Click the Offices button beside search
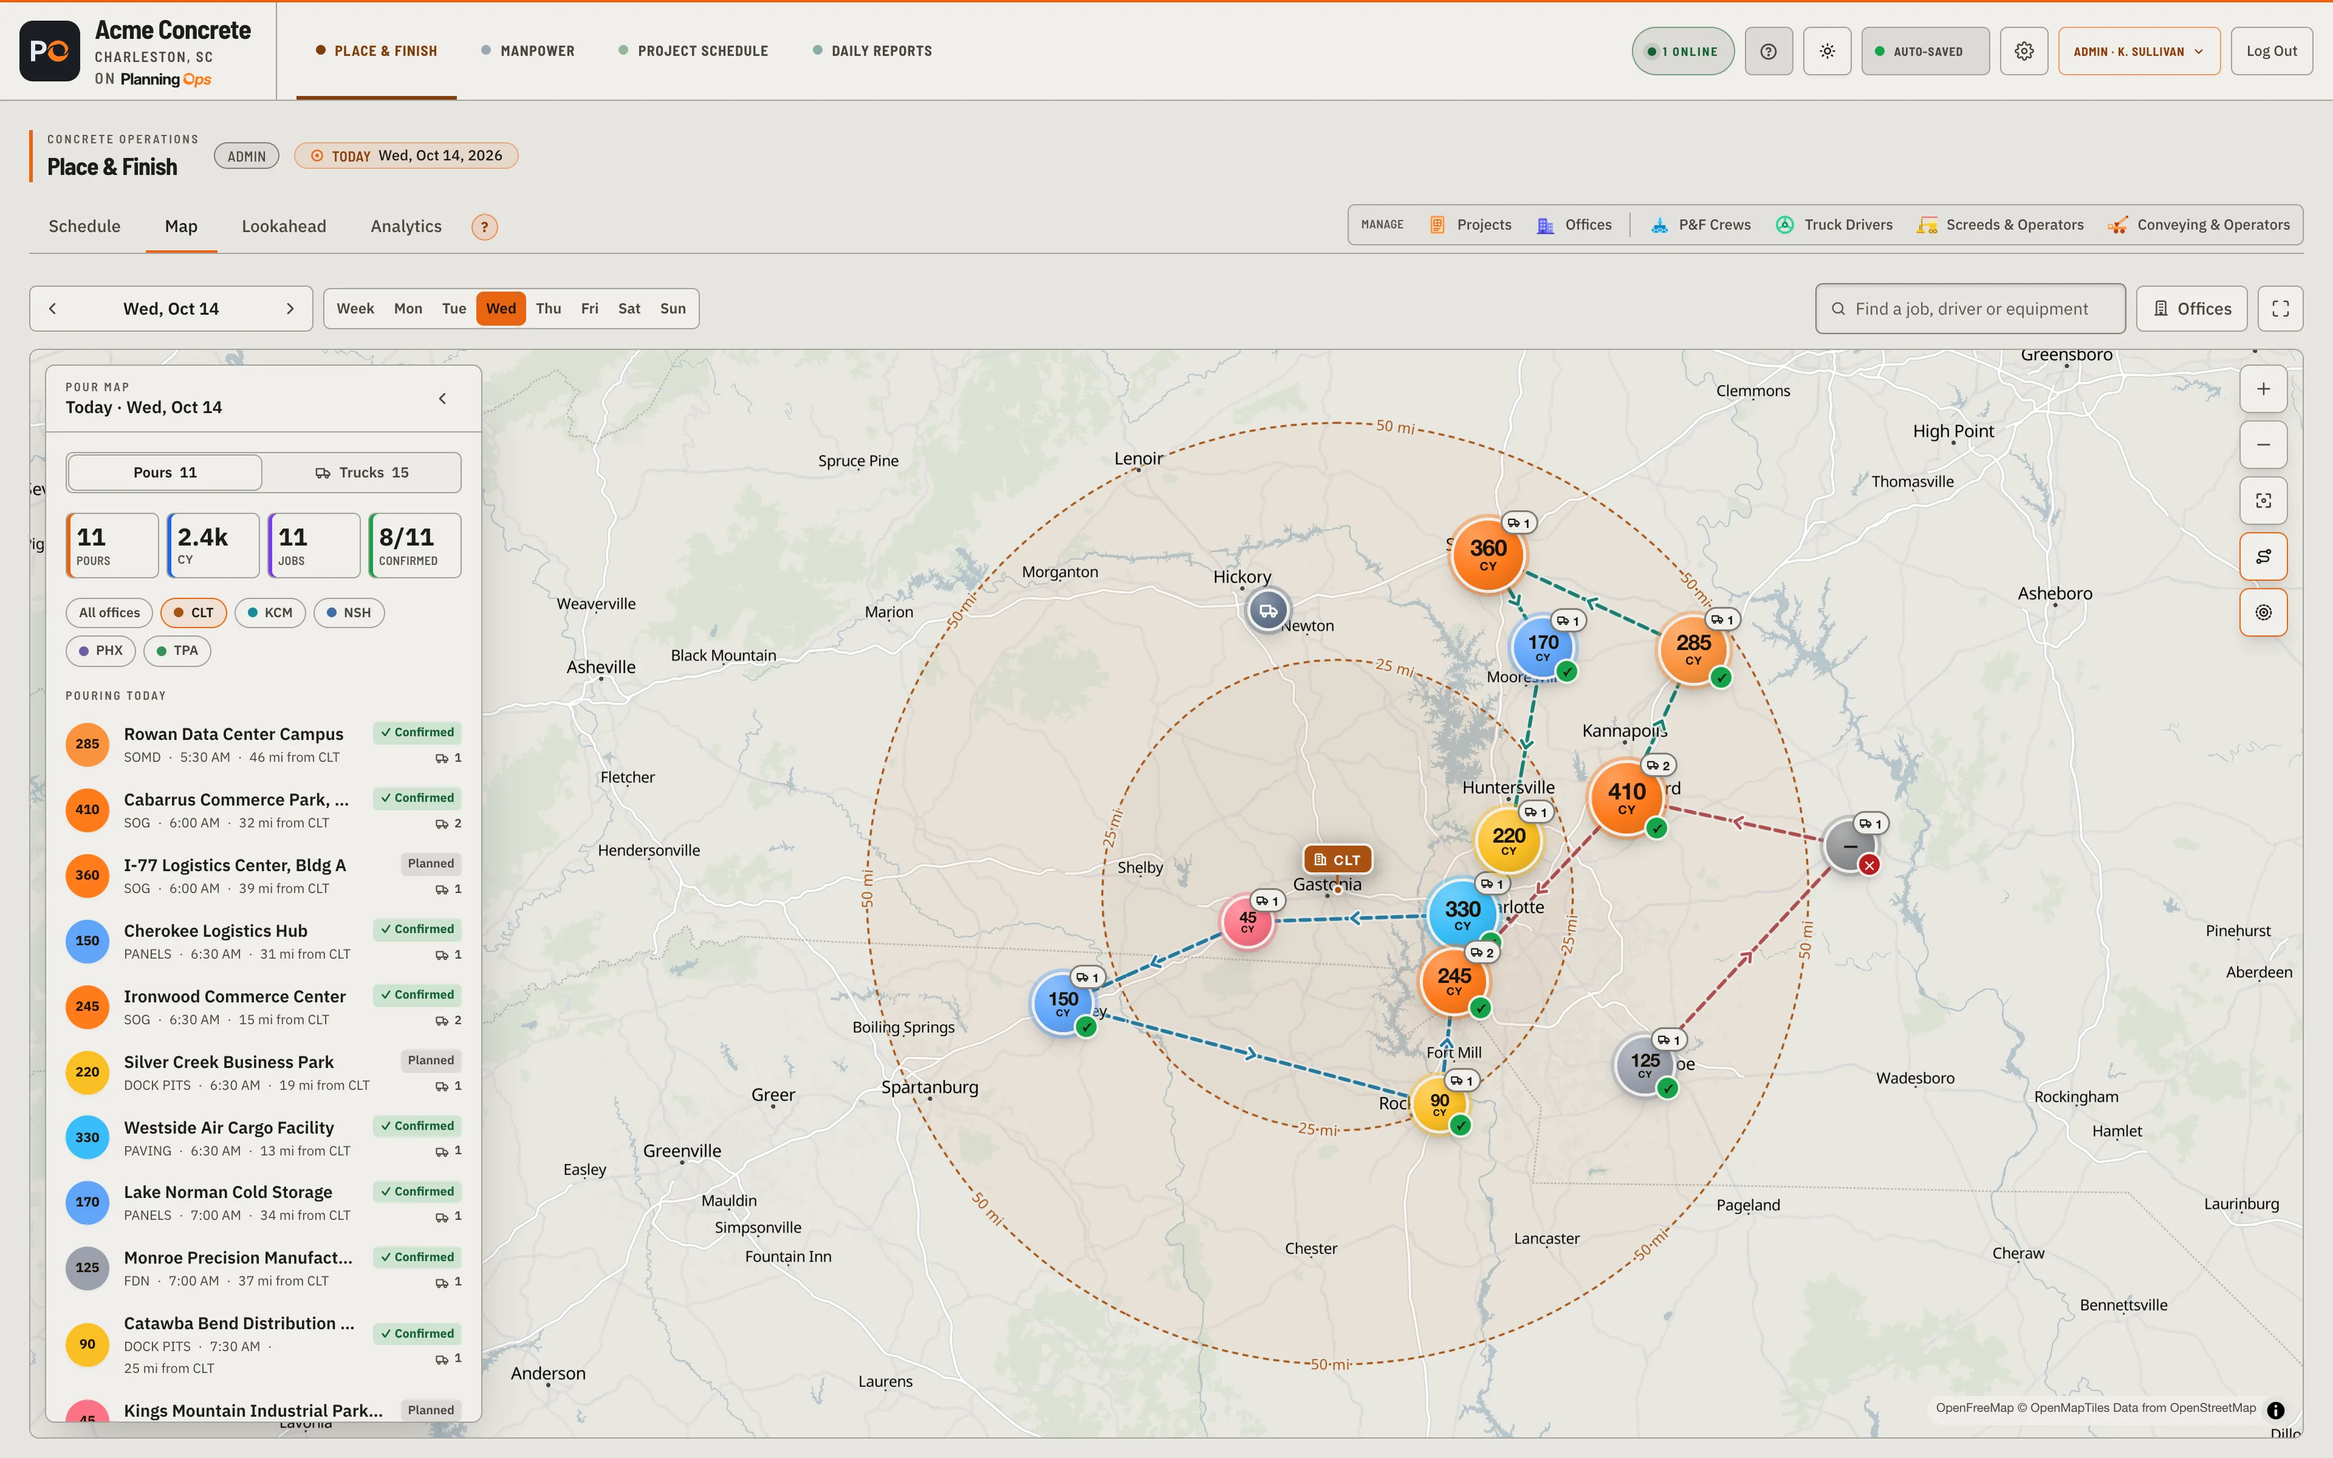 click(2191, 309)
